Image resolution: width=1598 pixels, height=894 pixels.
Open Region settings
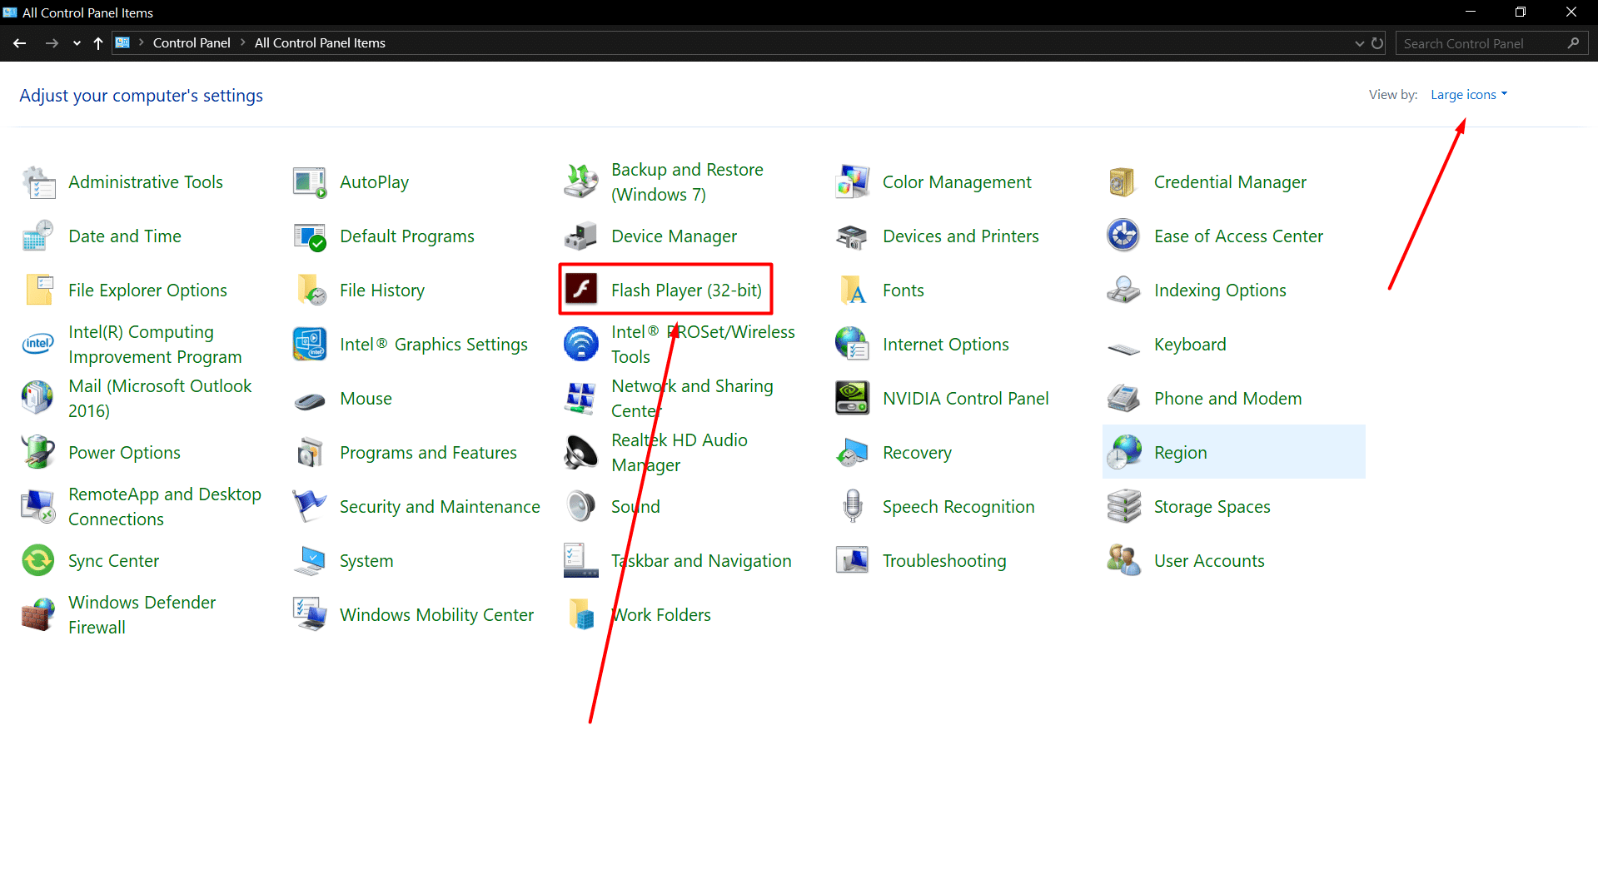(x=1180, y=452)
